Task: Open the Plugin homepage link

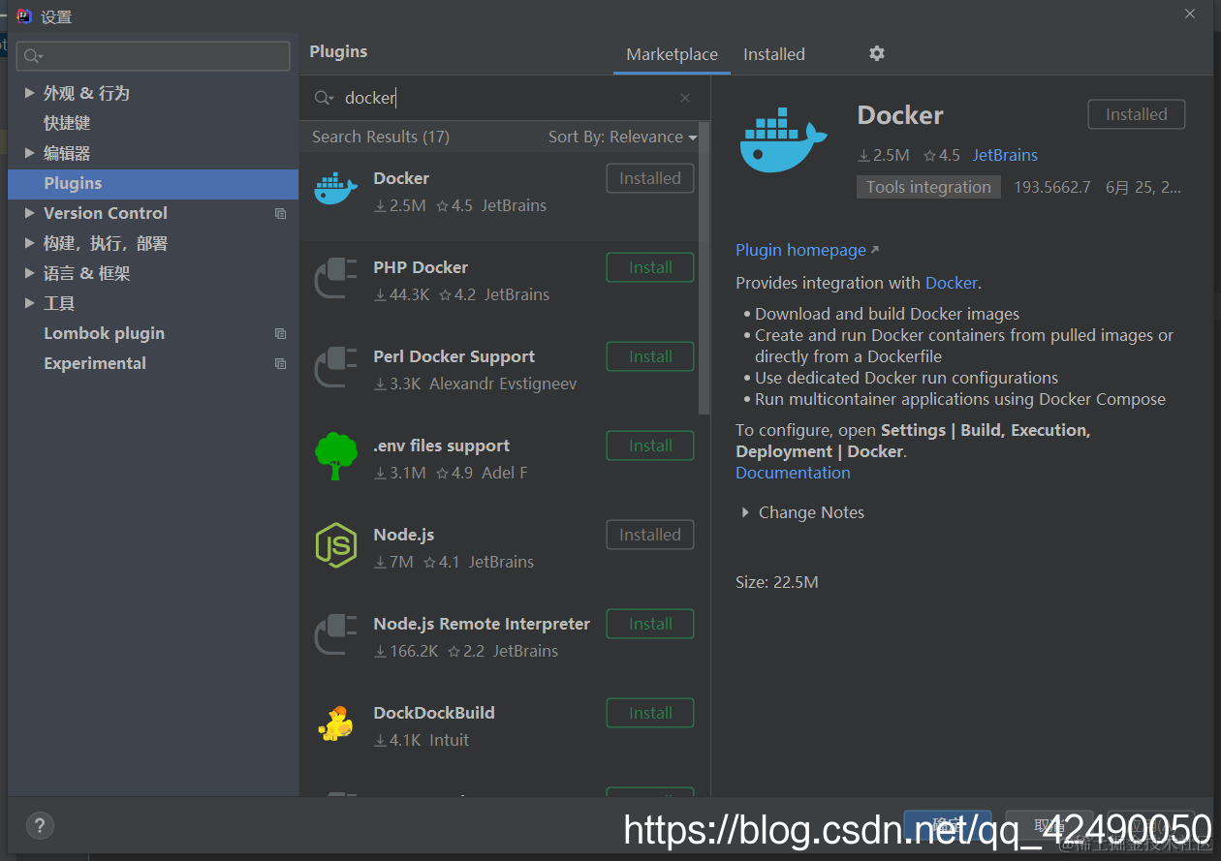Action: point(807,250)
